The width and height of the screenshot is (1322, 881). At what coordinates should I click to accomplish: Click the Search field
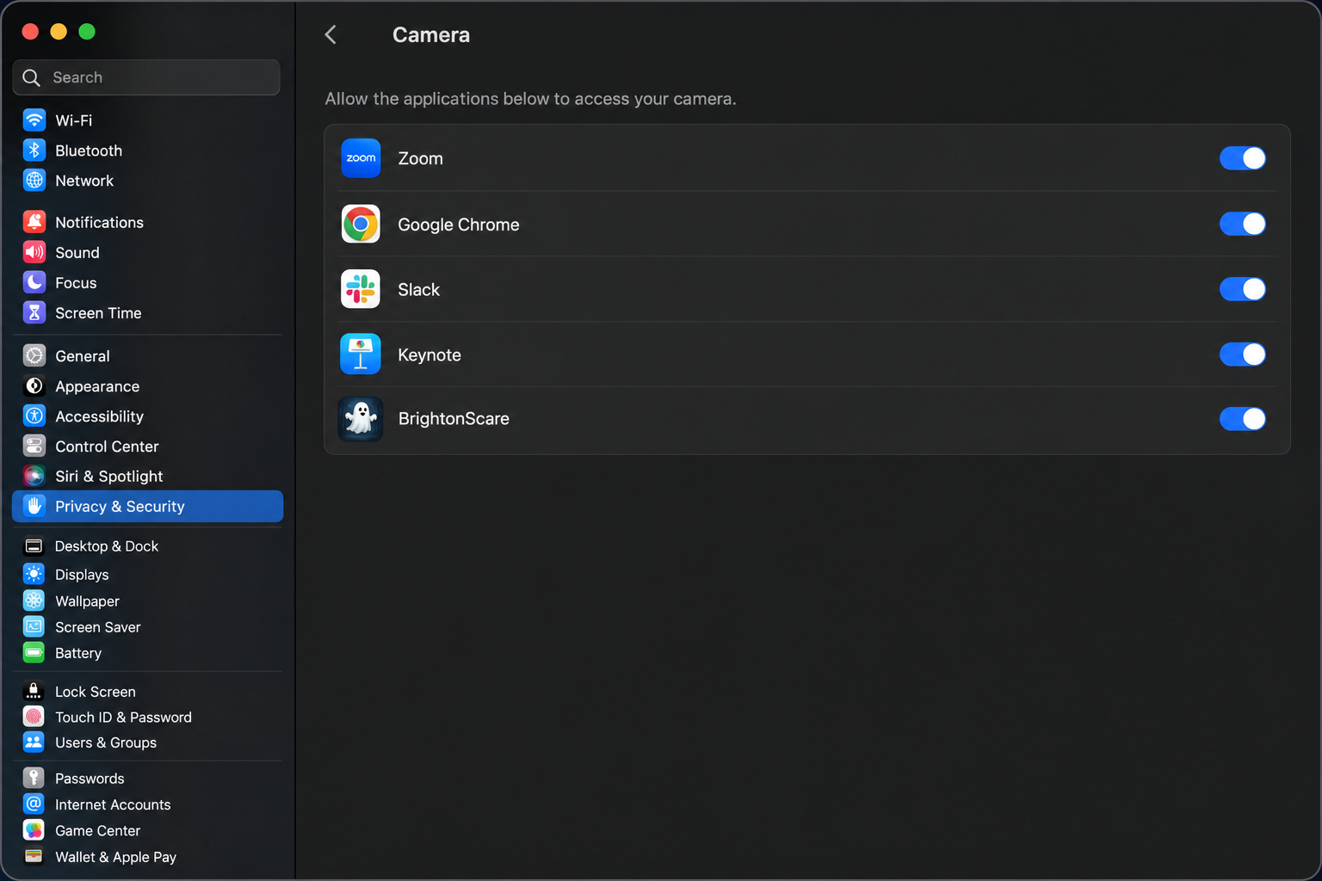(146, 77)
